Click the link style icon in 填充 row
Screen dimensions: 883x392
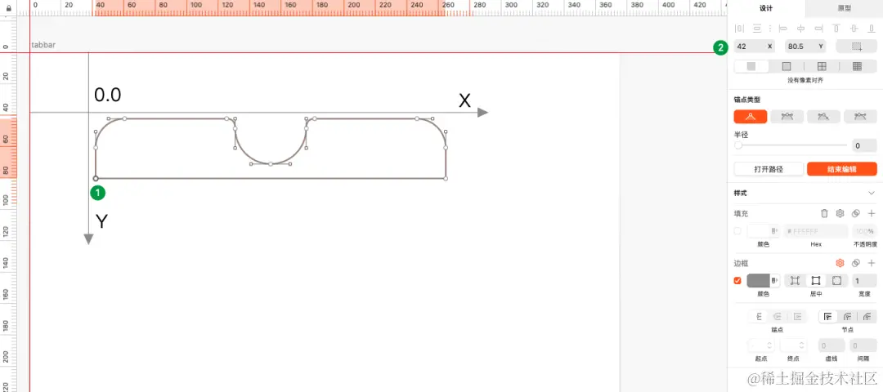(855, 213)
